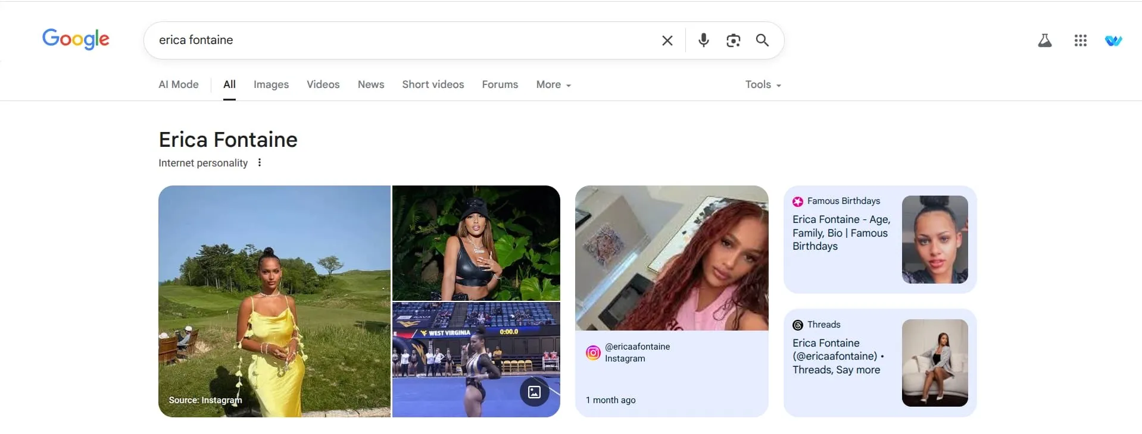The height and width of the screenshot is (434, 1142).
Task: Open the Short videos tab
Action: (433, 84)
